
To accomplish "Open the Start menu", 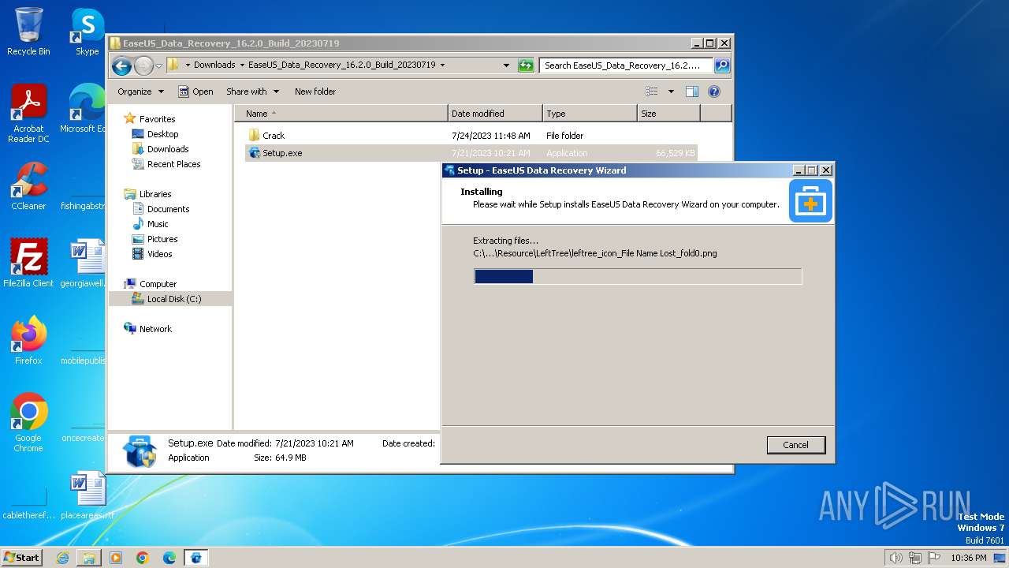I will pos(22,558).
